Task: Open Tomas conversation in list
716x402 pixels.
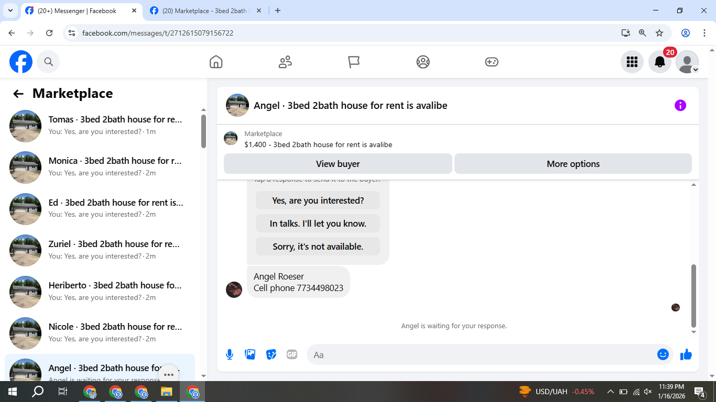Action: point(100,126)
